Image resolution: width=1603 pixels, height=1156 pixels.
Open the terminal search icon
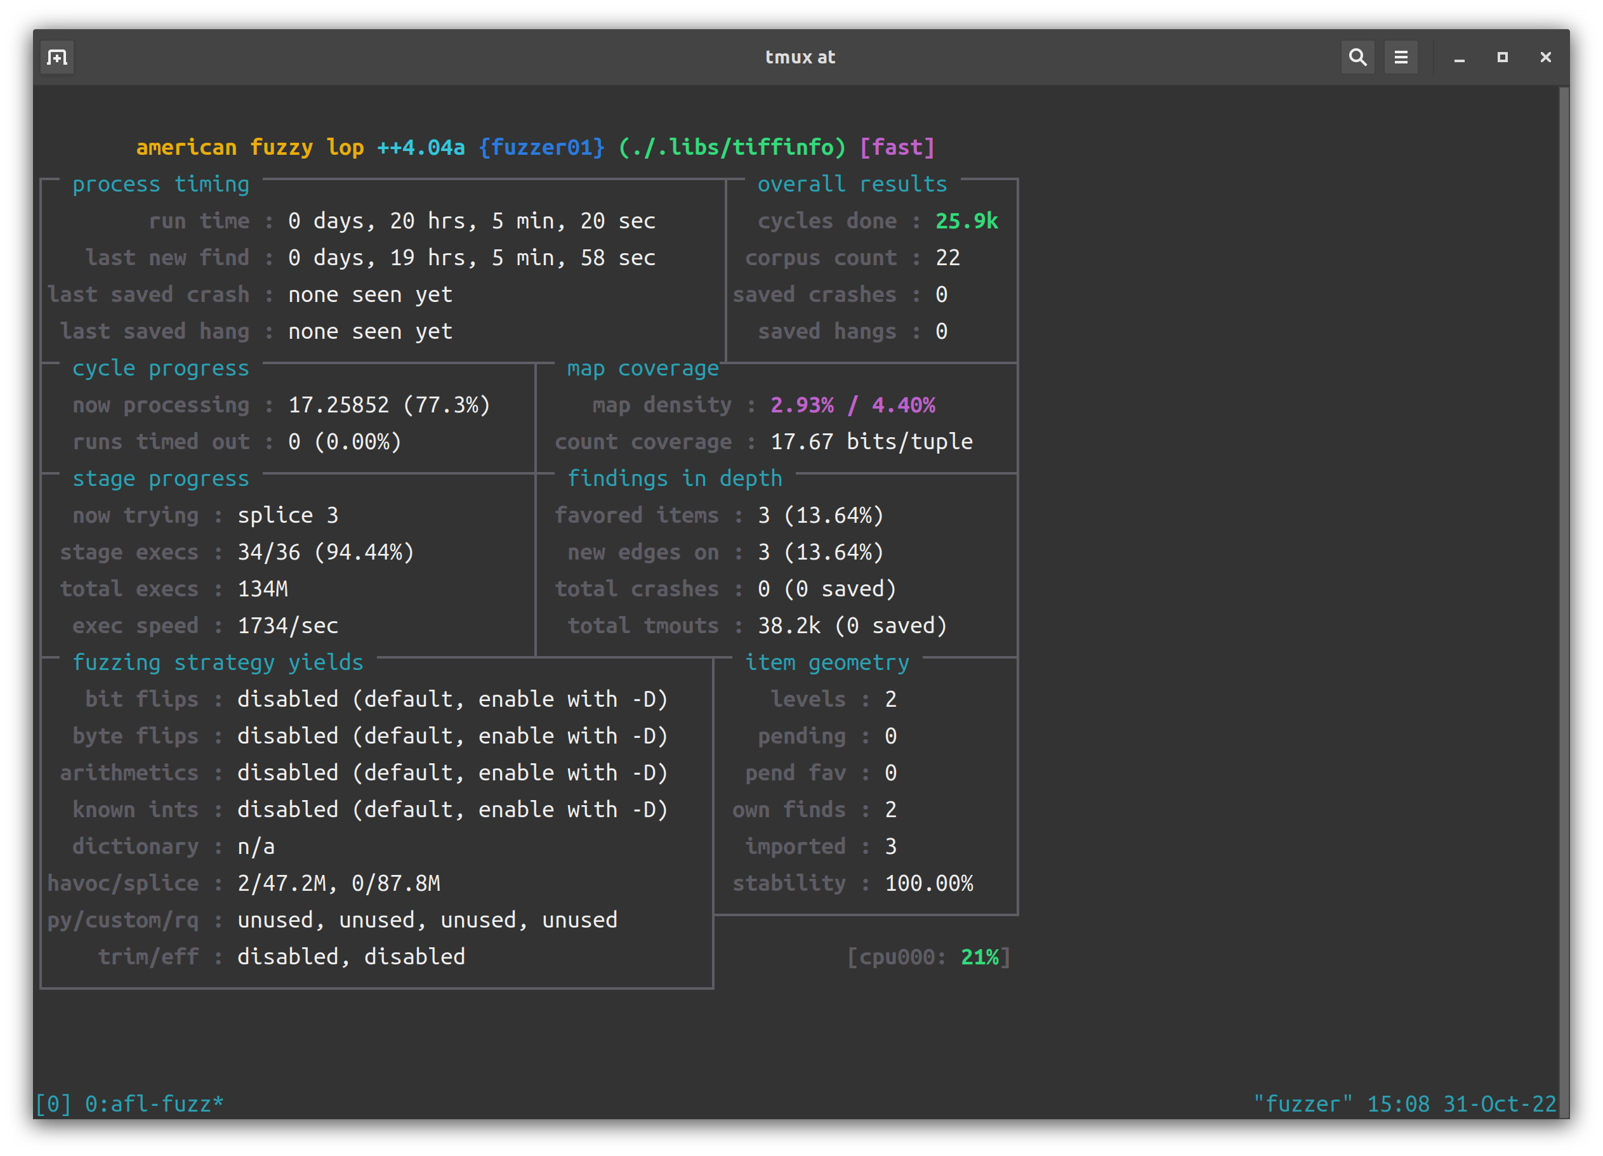1357,57
